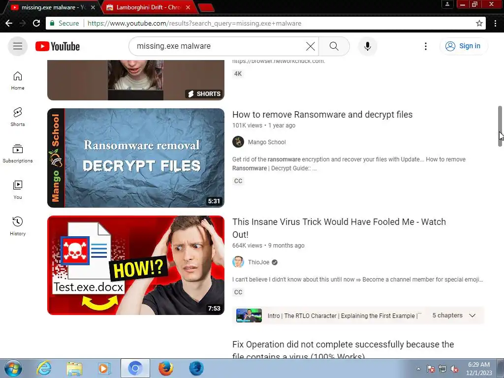Open 'This Insane Virus Trick Would Have Fooled Me' title

[x=339, y=228]
